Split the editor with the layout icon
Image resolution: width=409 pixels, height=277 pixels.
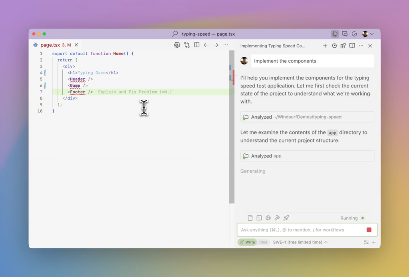coord(197,45)
